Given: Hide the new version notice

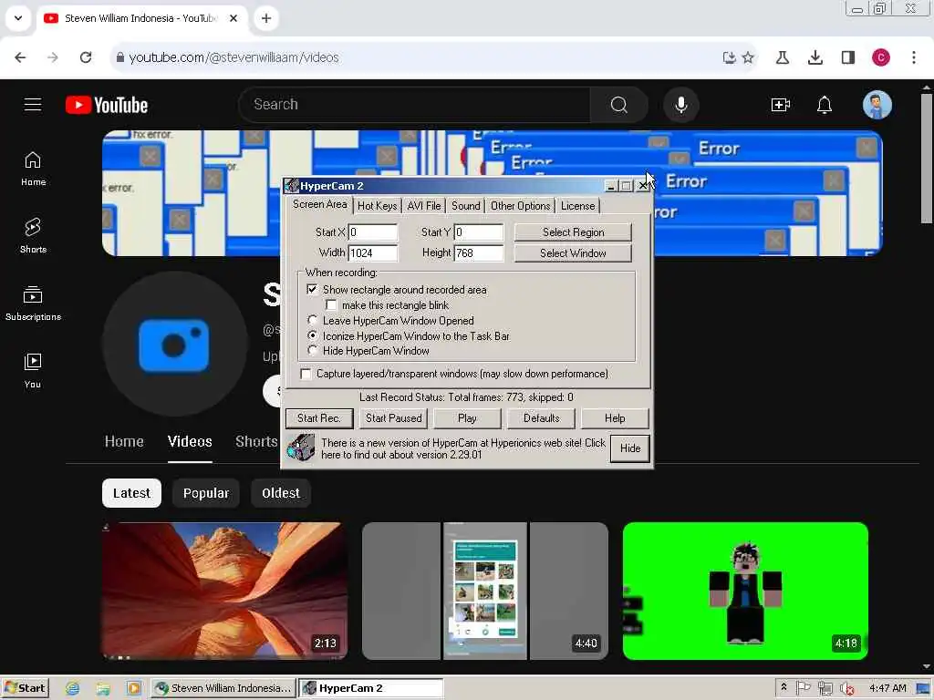Looking at the screenshot, I should [x=630, y=448].
